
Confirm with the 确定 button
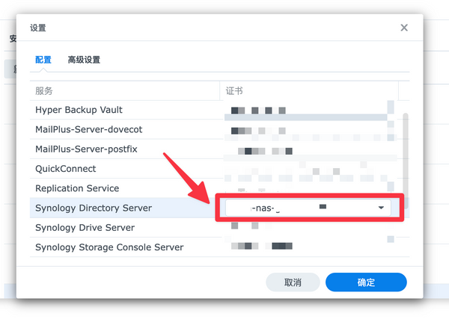click(366, 282)
